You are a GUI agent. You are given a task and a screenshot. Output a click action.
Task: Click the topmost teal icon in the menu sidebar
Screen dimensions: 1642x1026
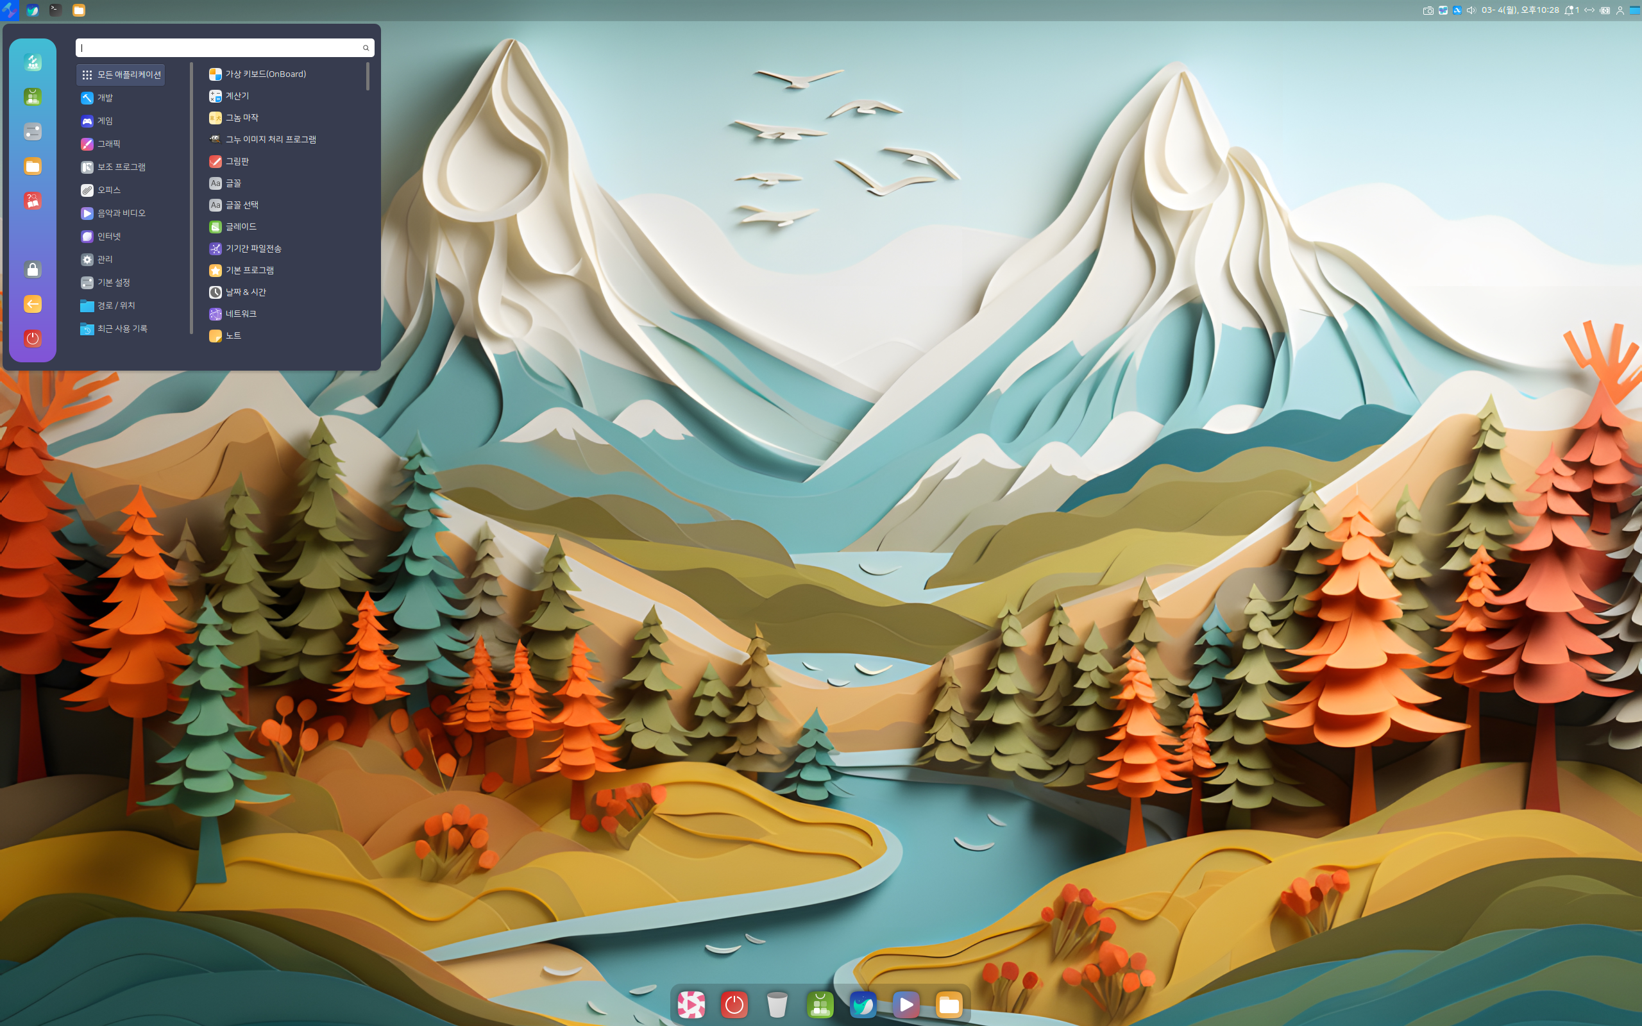[x=33, y=62]
